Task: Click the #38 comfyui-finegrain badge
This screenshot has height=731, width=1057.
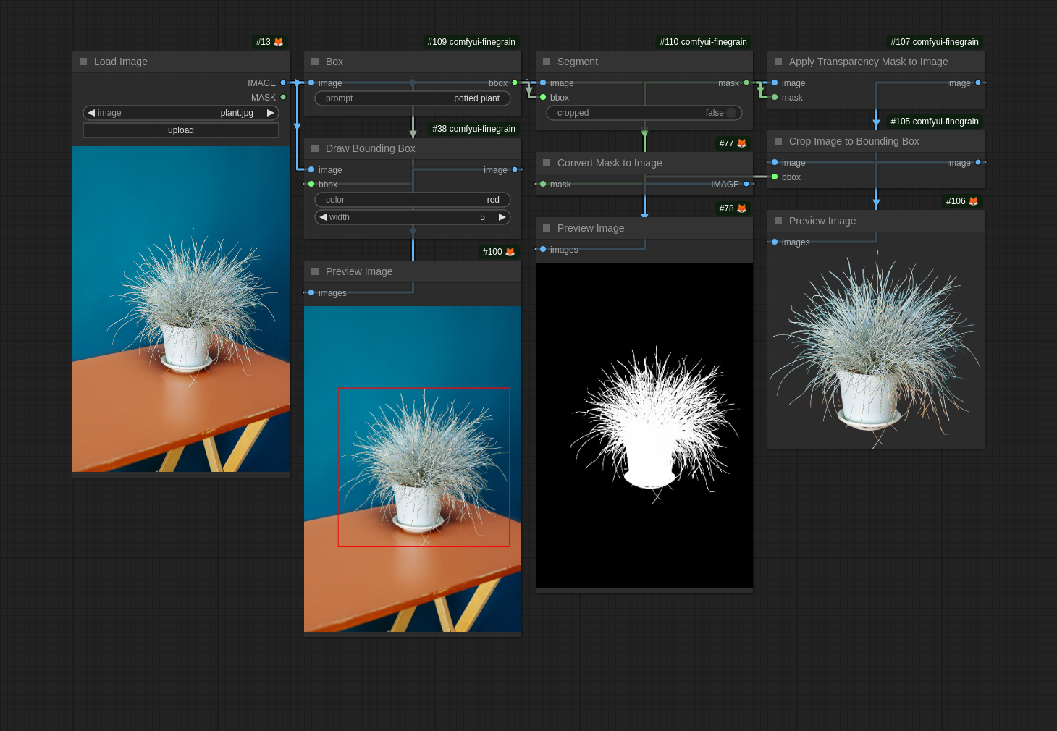Action: pos(473,129)
